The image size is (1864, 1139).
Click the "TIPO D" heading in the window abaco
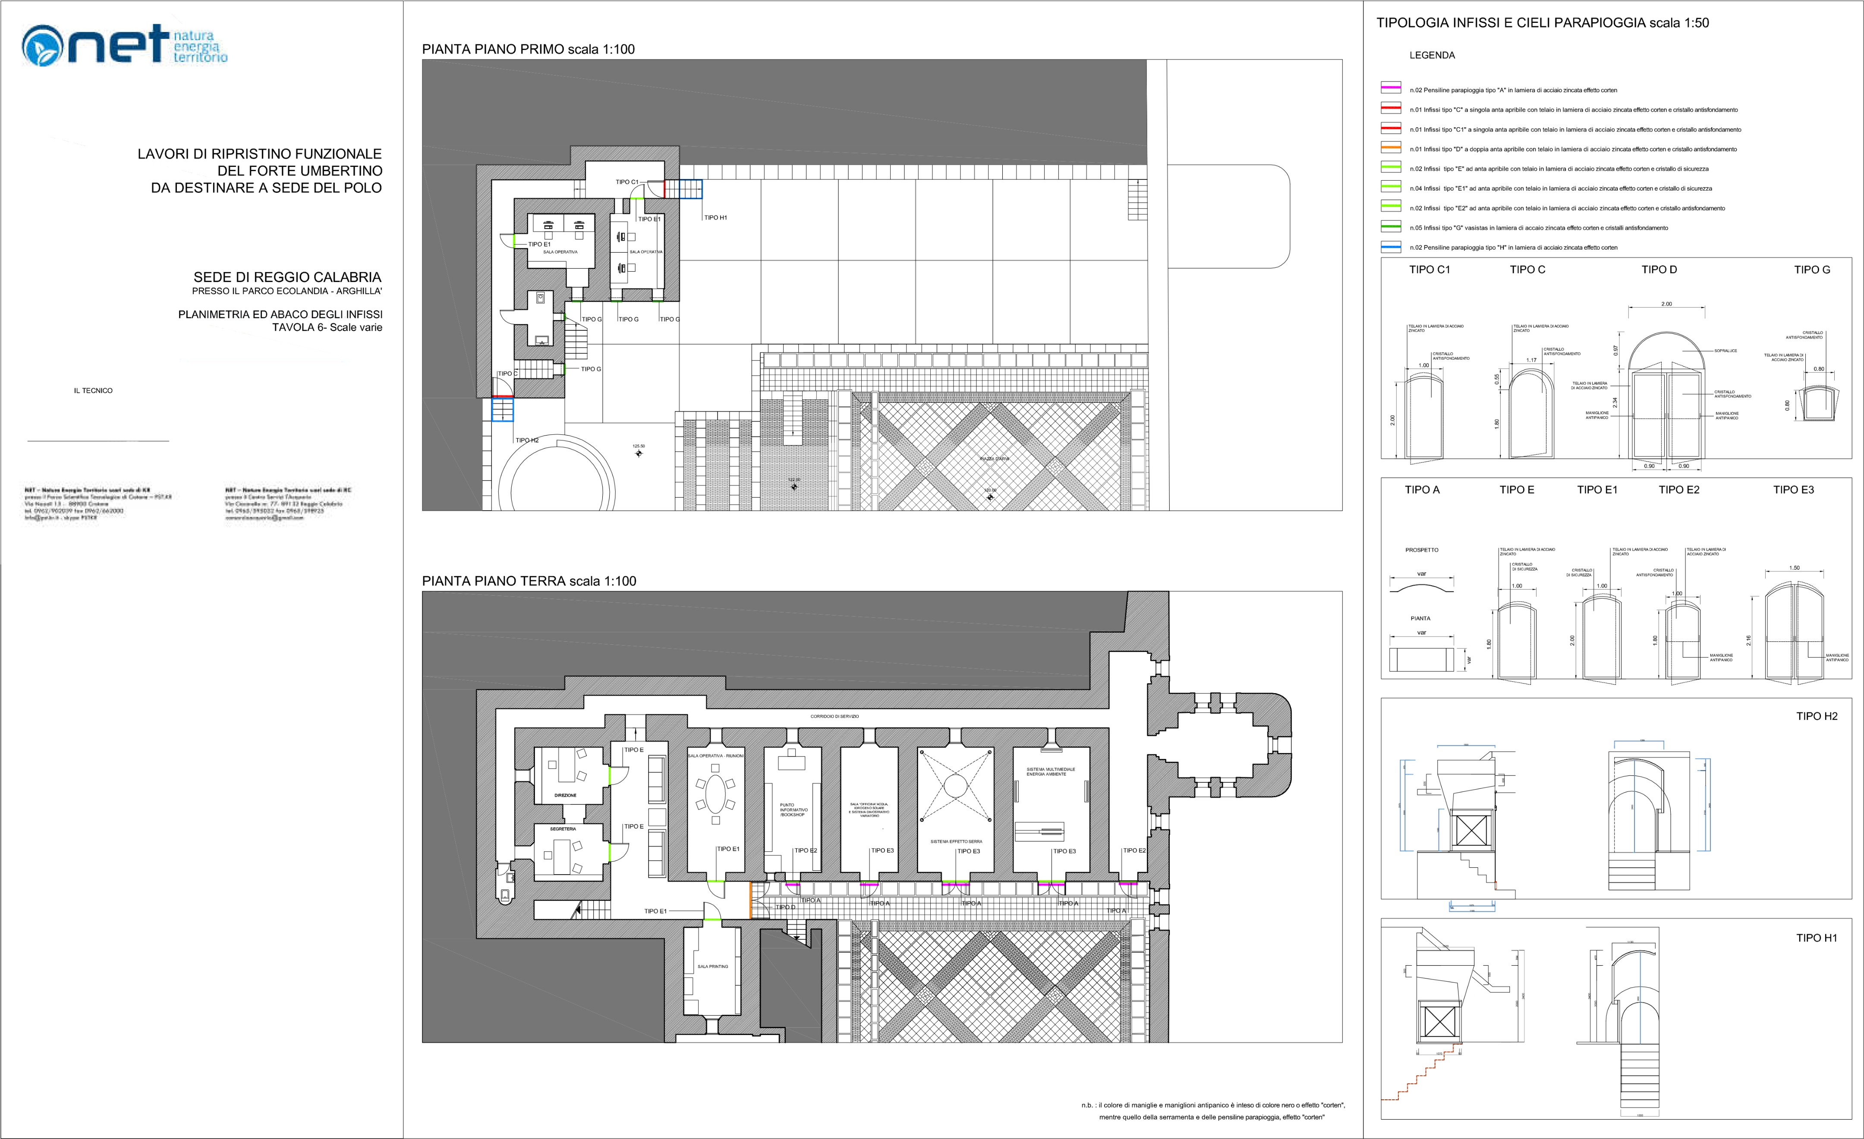click(1659, 270)
